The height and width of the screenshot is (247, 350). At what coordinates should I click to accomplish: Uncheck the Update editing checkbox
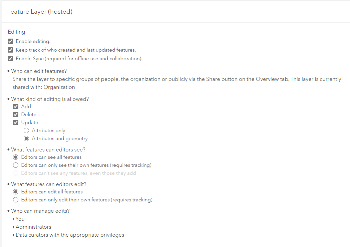point(16,123)
